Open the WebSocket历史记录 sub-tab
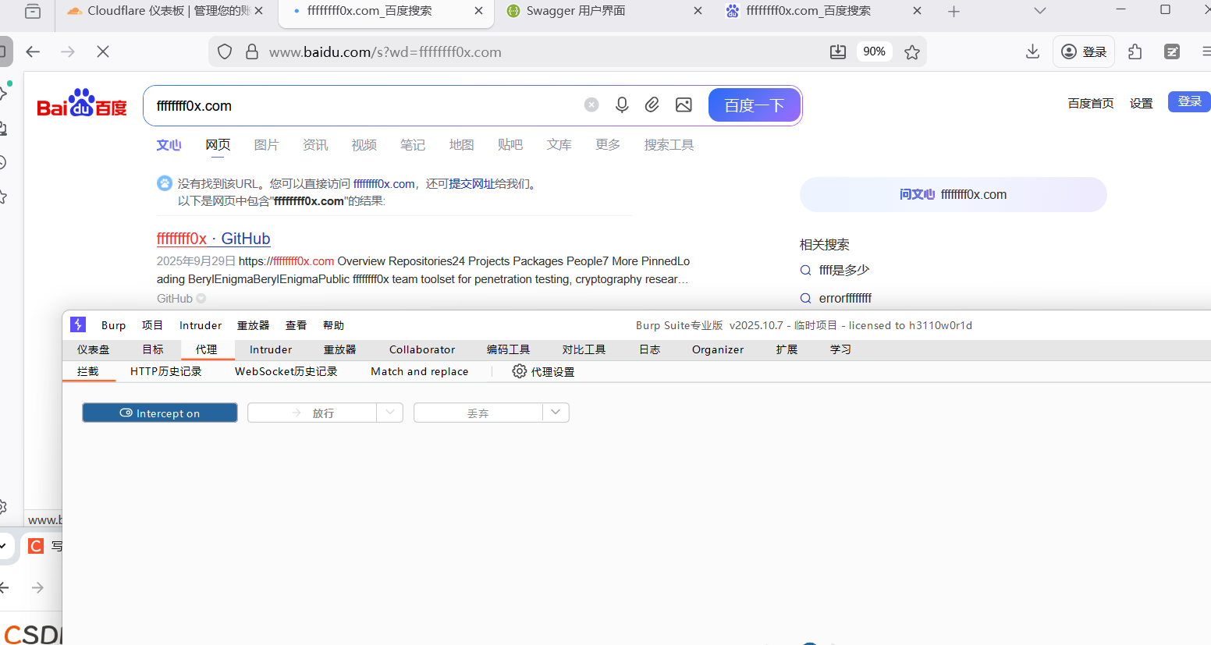This screenshot has height=645, width=1211. point(286,371)
